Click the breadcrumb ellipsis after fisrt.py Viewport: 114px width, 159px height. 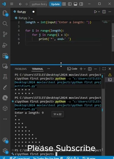32,18
